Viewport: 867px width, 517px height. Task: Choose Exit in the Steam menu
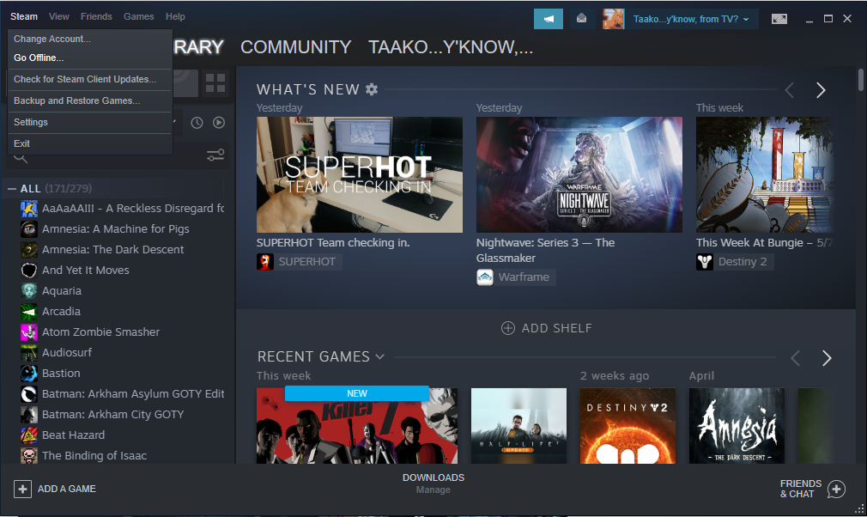89,143
